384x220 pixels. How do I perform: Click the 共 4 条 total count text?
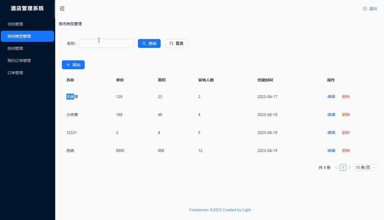[x=325, y=167]
